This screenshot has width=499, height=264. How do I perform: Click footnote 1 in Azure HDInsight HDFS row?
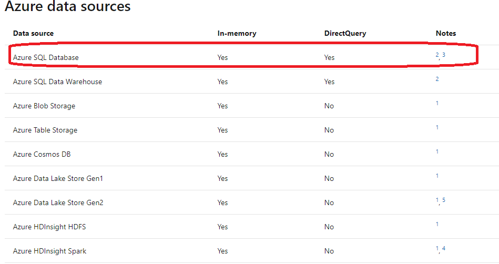click(437, 224)
